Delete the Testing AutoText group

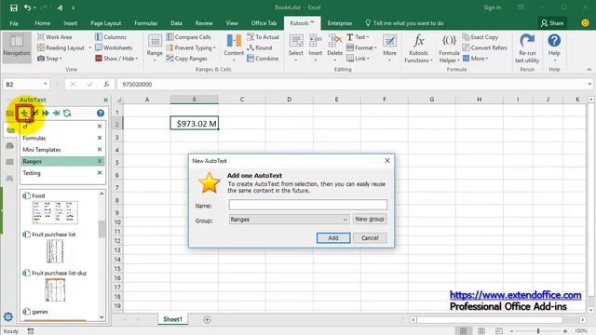click(100, 173)
